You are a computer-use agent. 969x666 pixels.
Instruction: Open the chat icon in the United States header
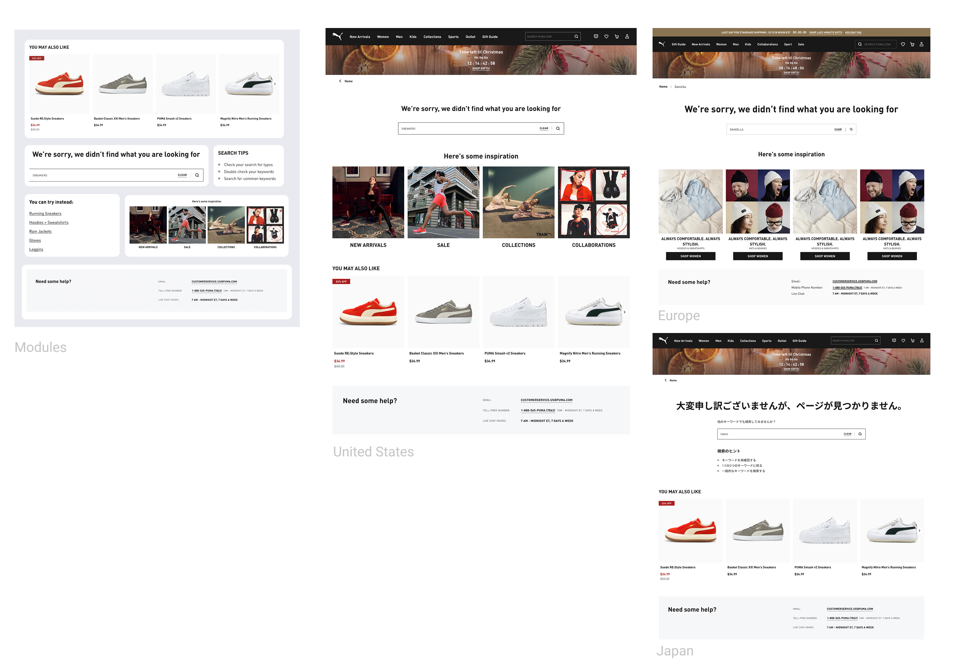point(596,36)
